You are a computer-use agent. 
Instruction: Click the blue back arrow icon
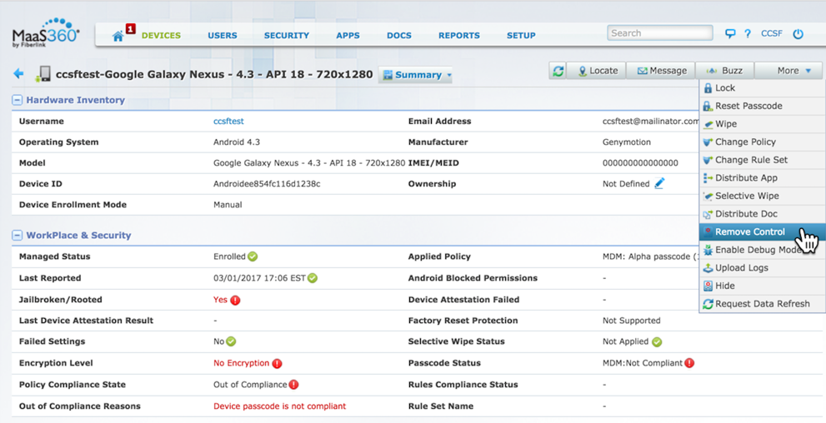18,75
